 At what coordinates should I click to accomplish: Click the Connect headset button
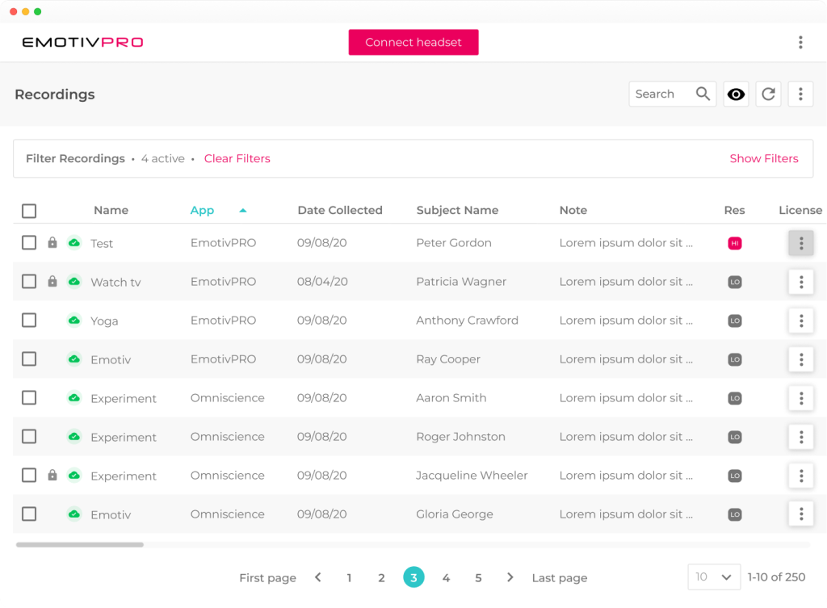click(x=413, y=42)
